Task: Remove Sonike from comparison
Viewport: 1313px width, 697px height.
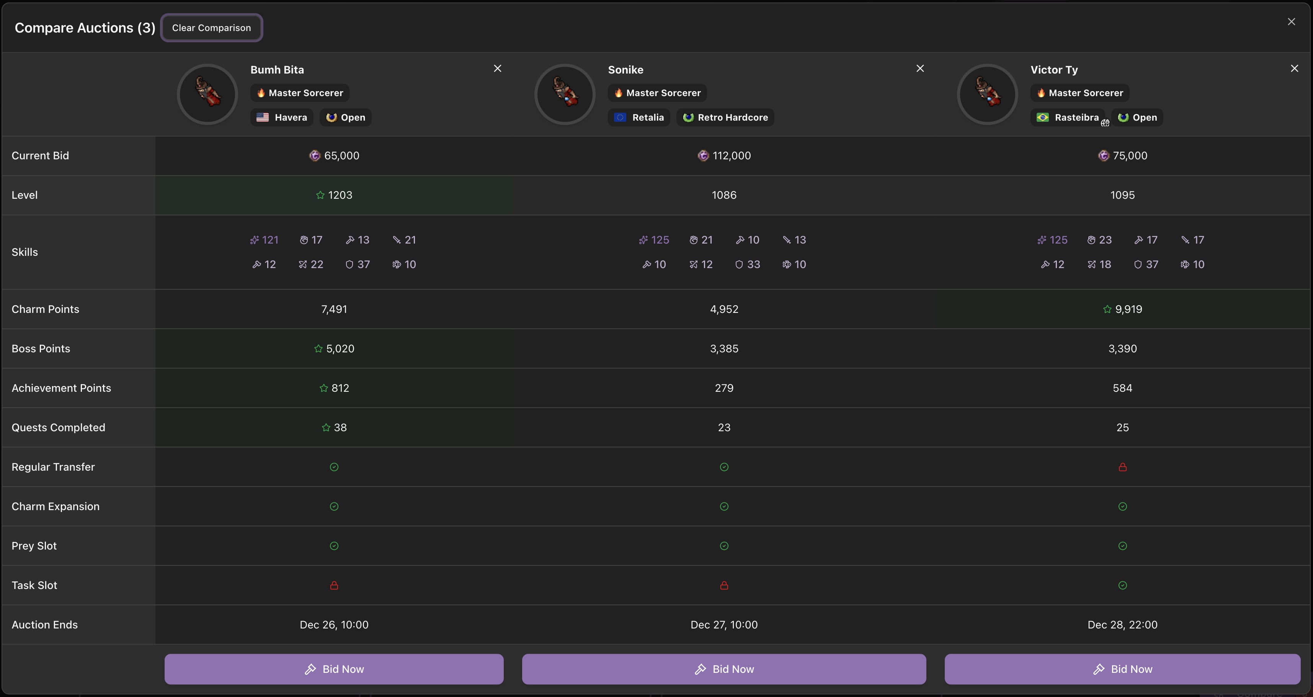Action: click(x=920, y=68)
